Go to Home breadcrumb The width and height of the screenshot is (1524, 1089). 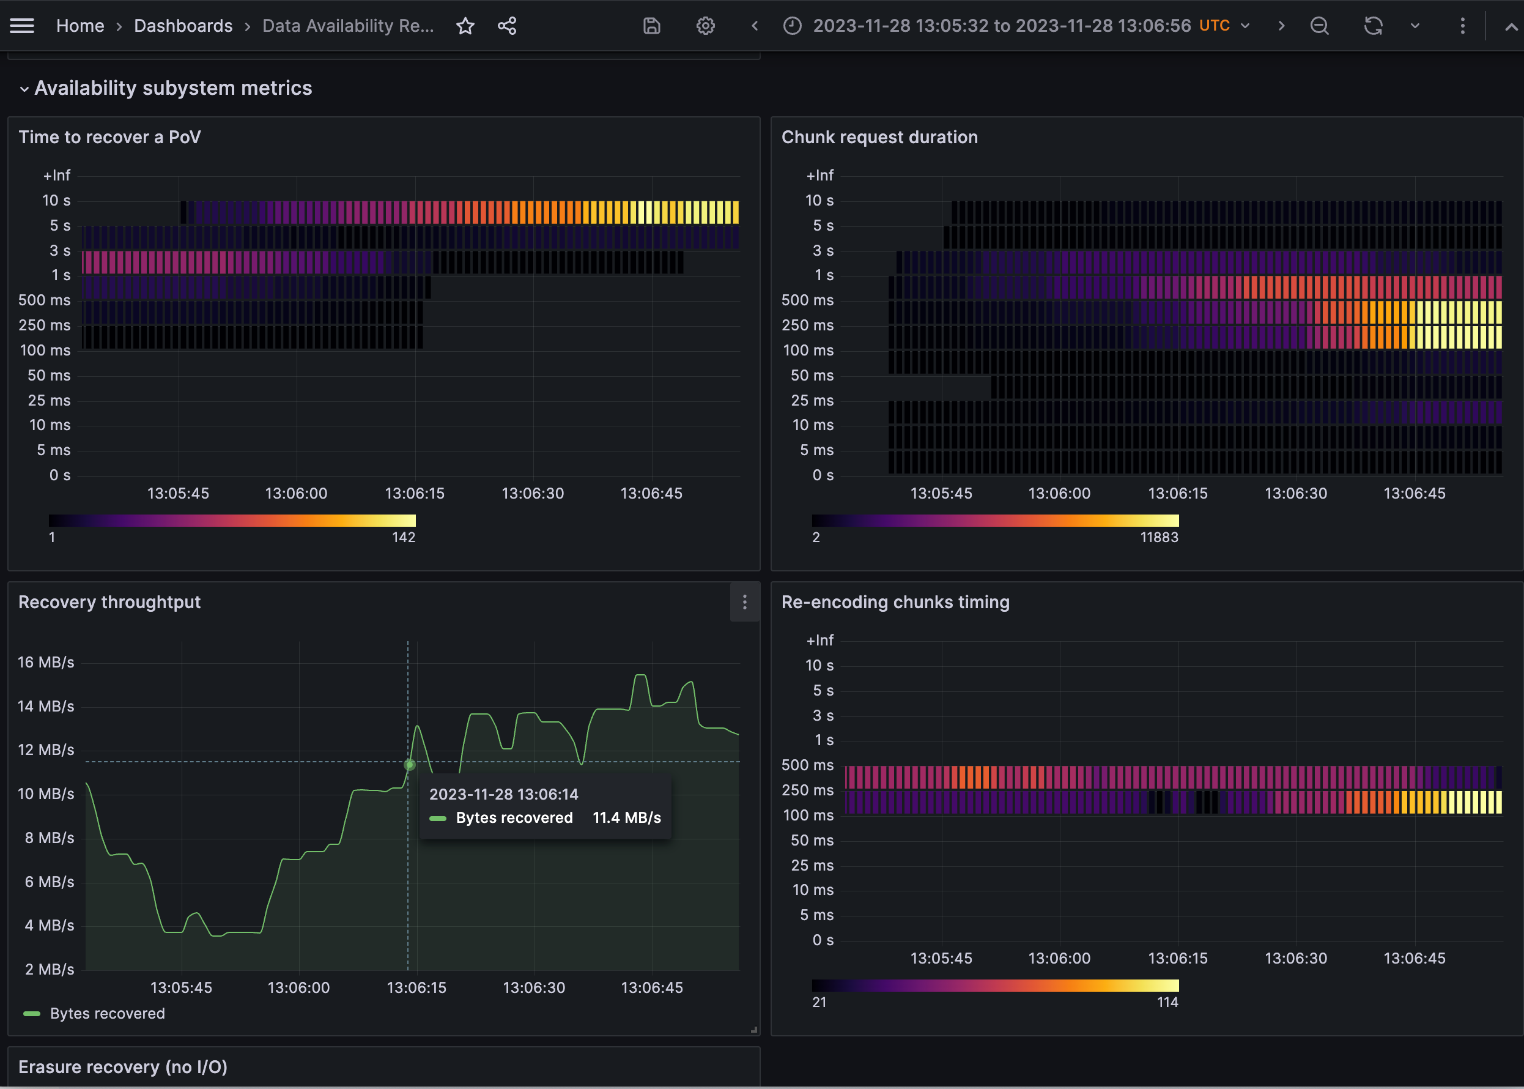point(80,26)
